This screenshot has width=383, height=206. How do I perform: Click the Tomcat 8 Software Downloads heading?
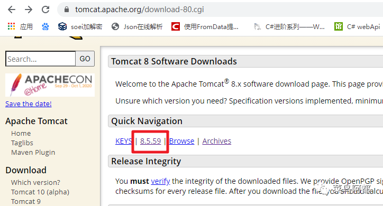click(174, 61)
